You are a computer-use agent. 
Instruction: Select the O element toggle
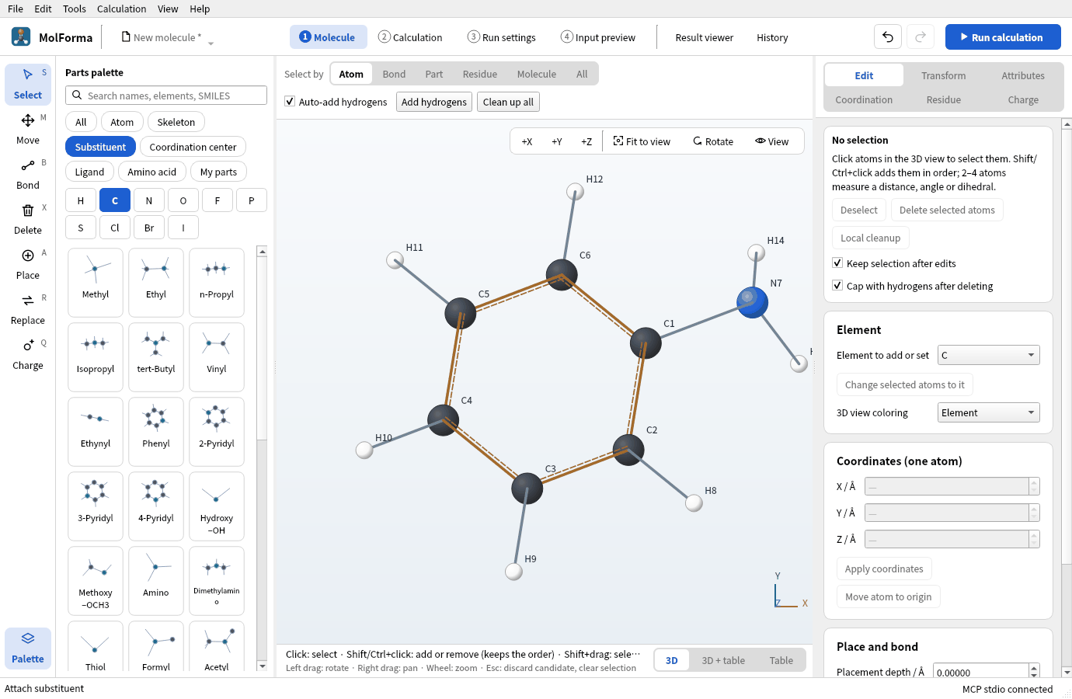click(183, 200)
